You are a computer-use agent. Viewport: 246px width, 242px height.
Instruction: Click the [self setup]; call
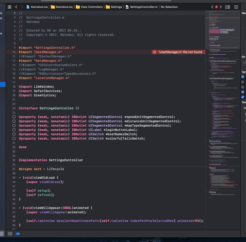tap(38, 191)
